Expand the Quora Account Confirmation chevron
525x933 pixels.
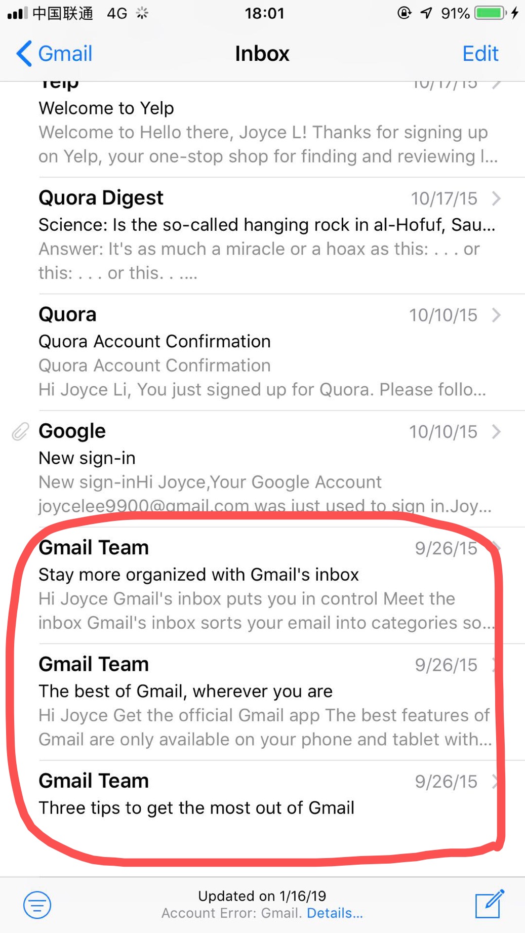(496, 315)
